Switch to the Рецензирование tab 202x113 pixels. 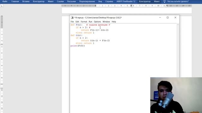[x=87, y=1]
